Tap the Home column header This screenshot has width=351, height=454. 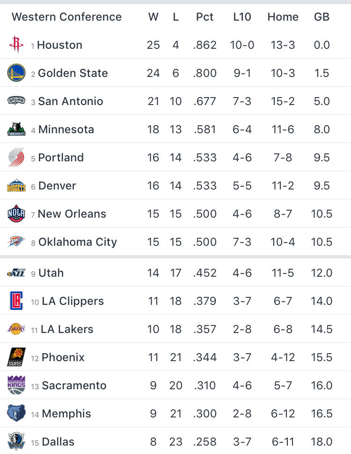coord(283,17)
